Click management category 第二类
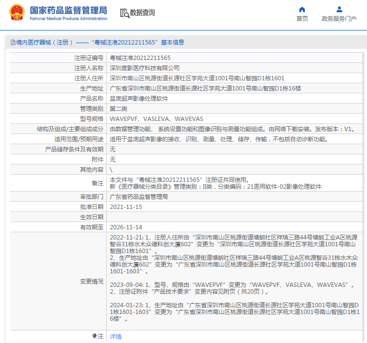The height and width of the screenshot is (343, 367). pyautogui.click(x=118, y=109)
